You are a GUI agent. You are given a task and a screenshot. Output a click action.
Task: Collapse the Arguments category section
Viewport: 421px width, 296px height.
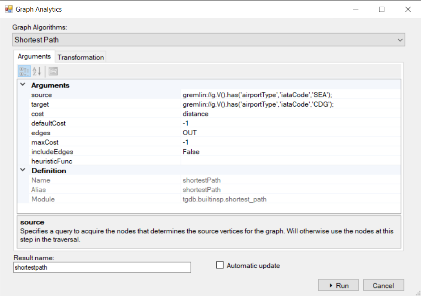(23, 85)
